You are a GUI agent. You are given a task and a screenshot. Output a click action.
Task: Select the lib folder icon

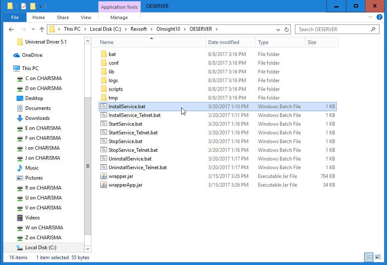104,72
